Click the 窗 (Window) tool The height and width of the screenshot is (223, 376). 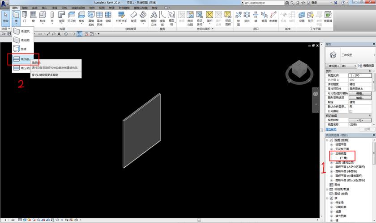coord(33,17)
